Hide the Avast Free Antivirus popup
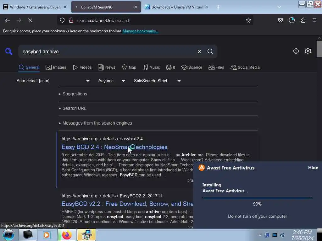Viewport: 322px width, 241px height. coord(313,168)
